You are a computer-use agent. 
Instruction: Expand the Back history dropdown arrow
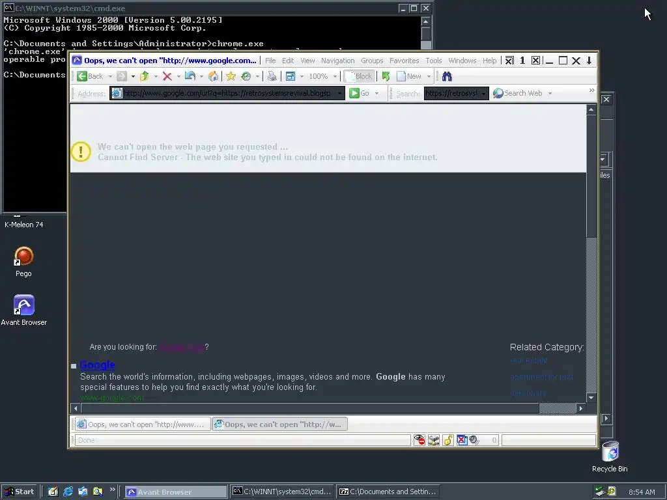110,77
